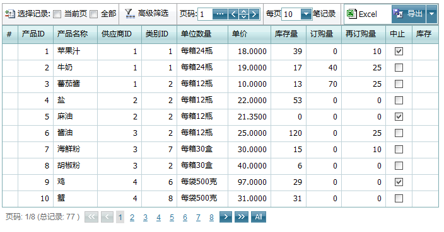The height and width of the screenshot is (232, 444).
Task: Toggle 中止 checkbox for 海鲜粉 row
Action: click(x=399, y=150)
